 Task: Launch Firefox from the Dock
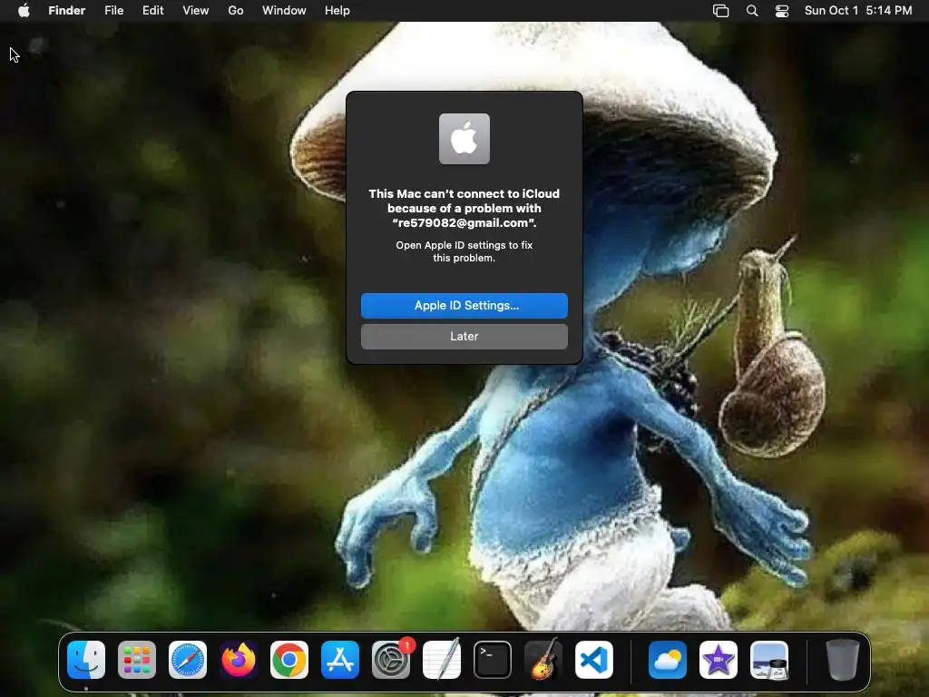(239, 660)
